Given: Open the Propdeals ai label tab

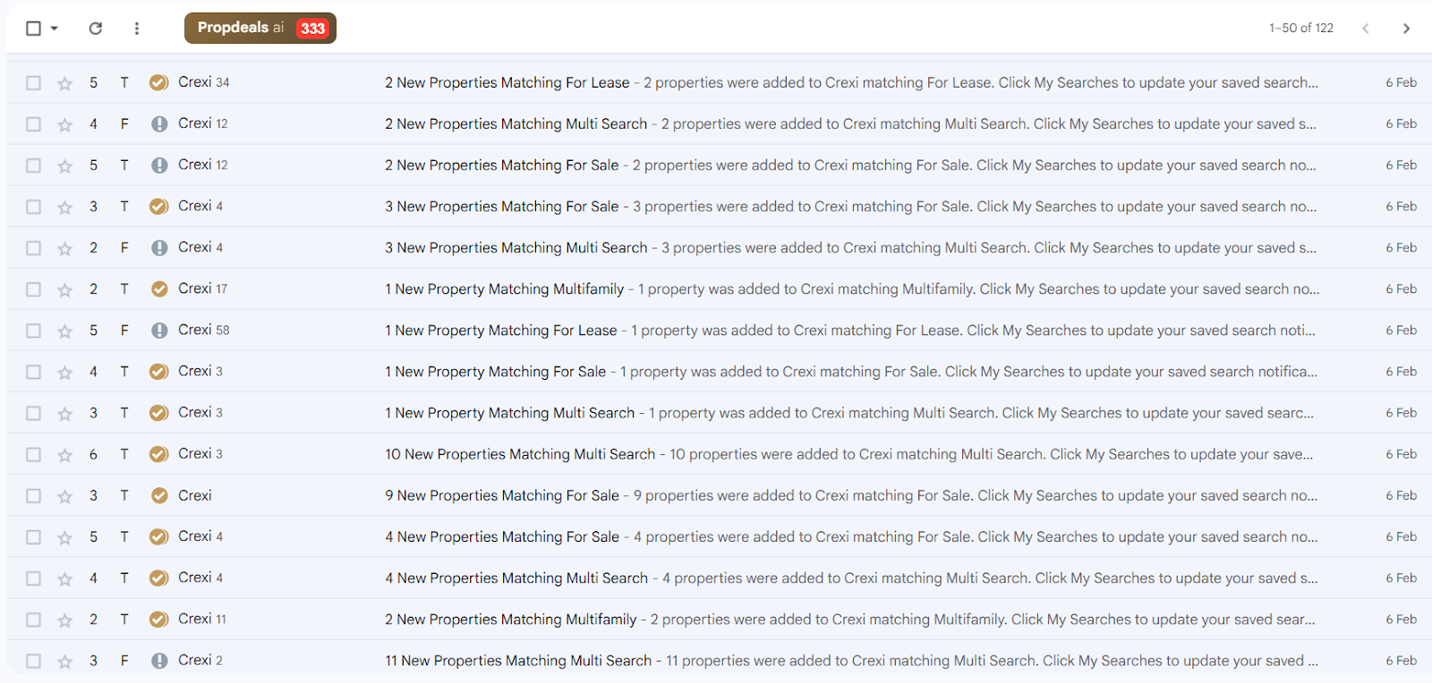Looking at the screenshot, I should point(260,28).
